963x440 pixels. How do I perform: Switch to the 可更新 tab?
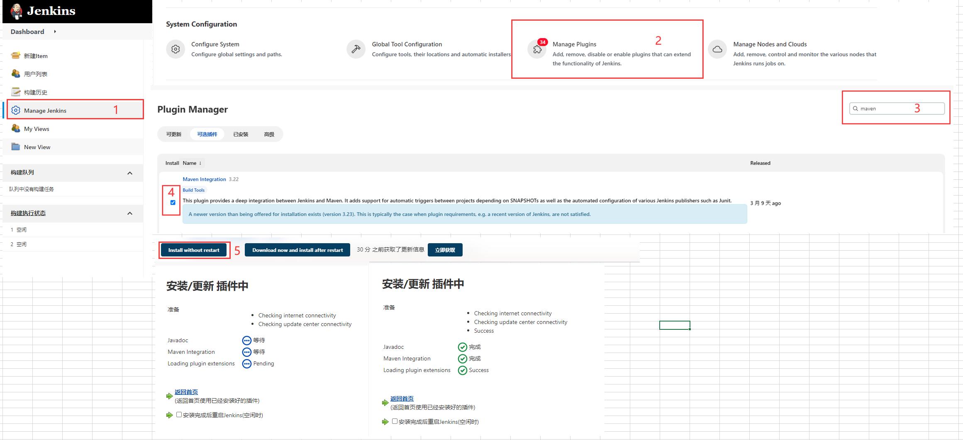(174, 134)
